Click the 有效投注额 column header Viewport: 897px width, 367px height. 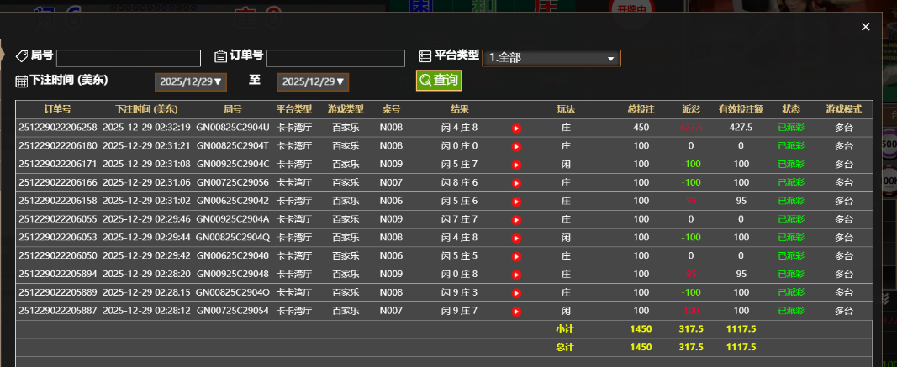(741, 109)
